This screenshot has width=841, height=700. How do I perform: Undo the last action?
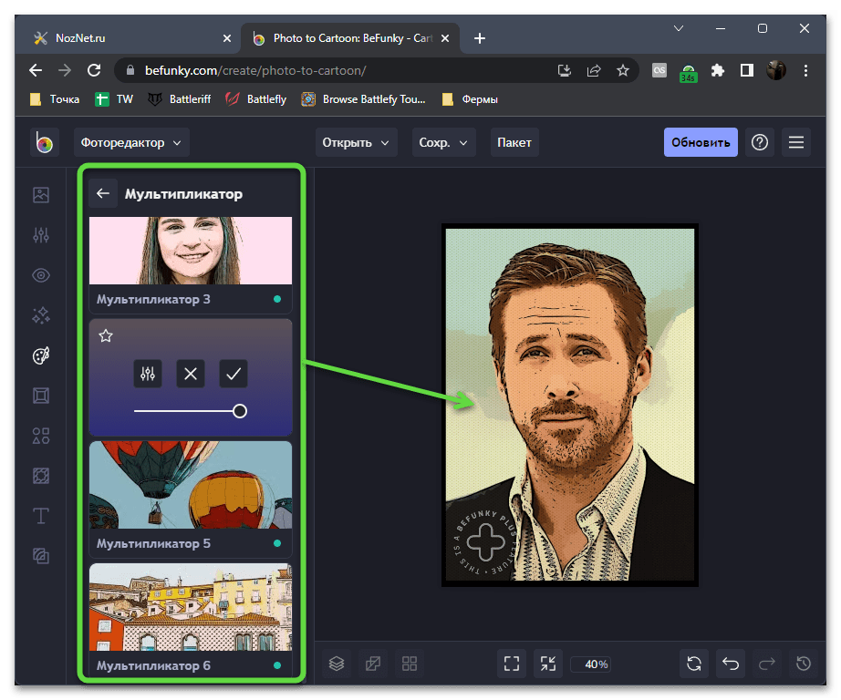tap(731, 664)
